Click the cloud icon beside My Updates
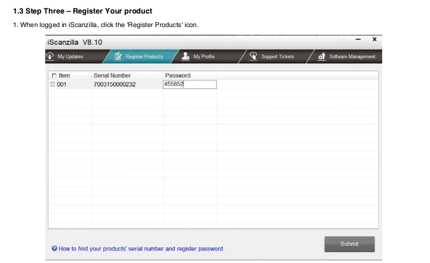Screen dimensions: 430x263 tap(50, 56)
